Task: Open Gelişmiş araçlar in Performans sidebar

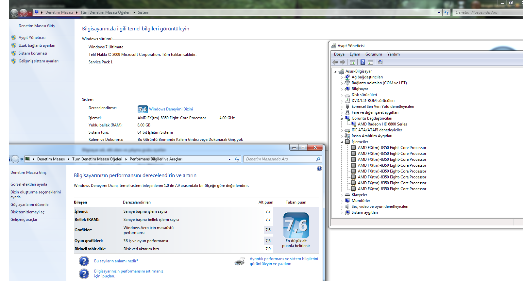Action: coord(24,220)
